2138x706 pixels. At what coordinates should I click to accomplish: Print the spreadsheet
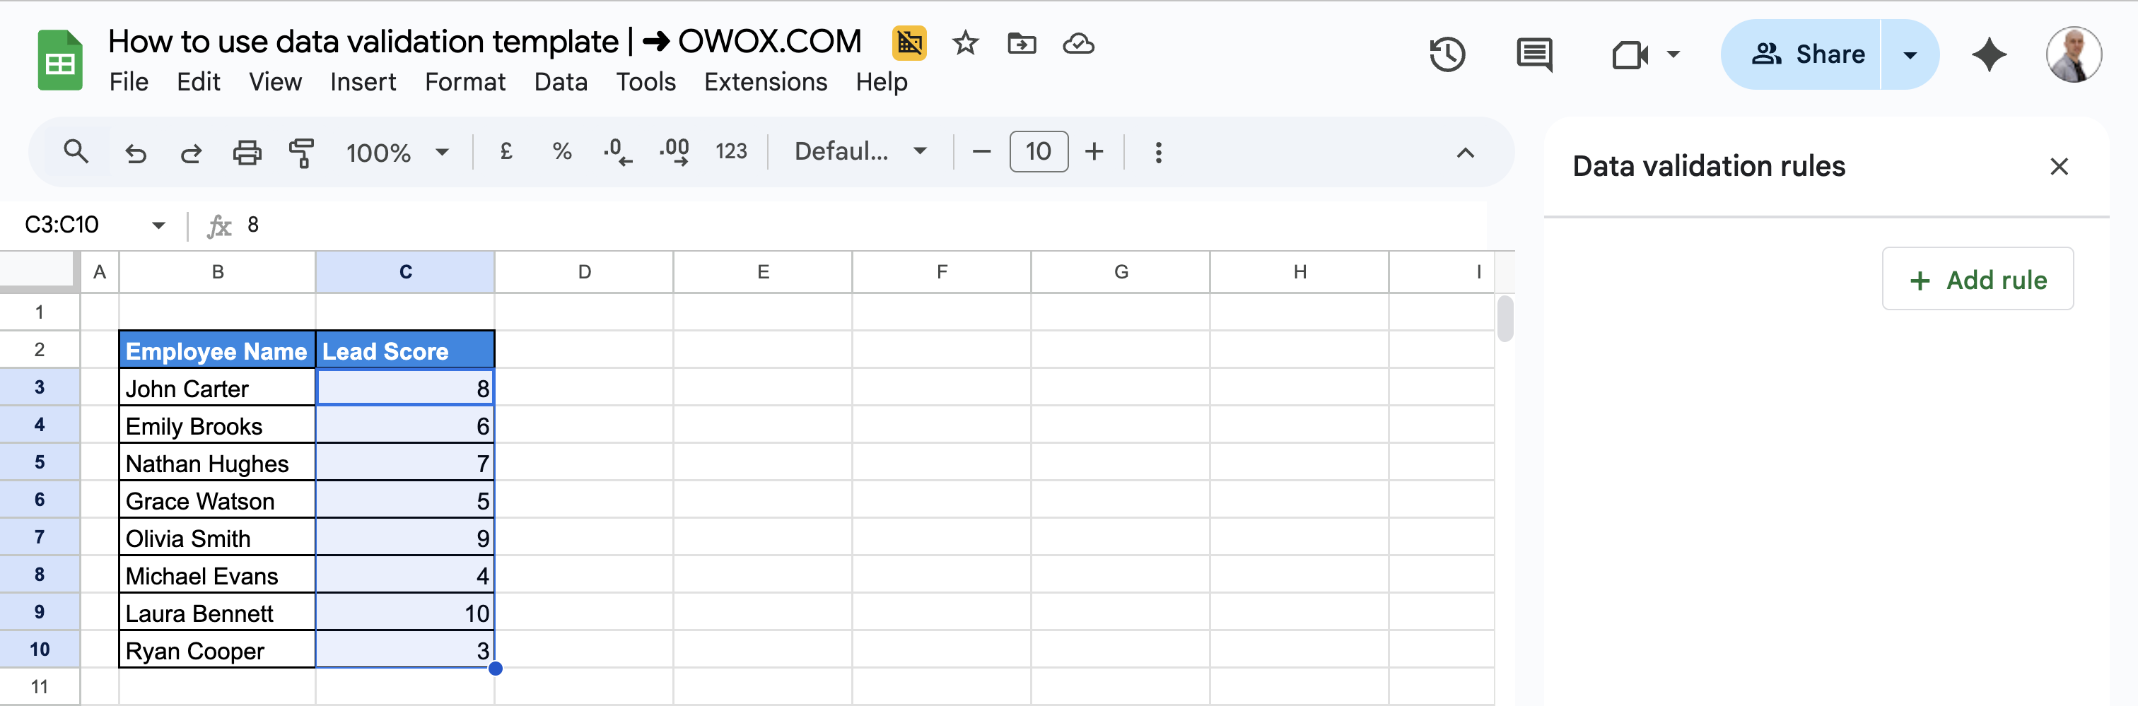(247, 153)
